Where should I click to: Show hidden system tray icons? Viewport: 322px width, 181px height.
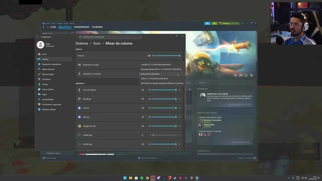[289, 178]
